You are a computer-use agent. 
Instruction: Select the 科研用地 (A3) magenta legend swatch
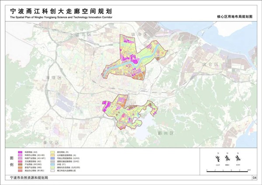(20, 151)
